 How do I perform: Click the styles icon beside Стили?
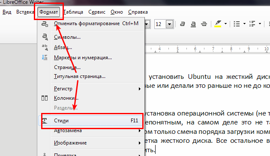(x=45, y=121)
